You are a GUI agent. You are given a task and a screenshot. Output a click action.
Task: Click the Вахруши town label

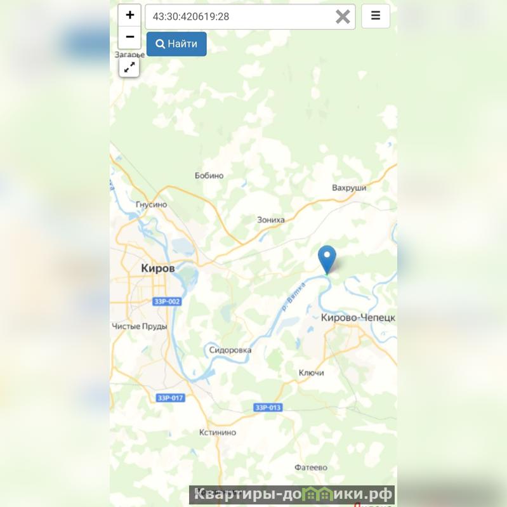tap(349, 188)
